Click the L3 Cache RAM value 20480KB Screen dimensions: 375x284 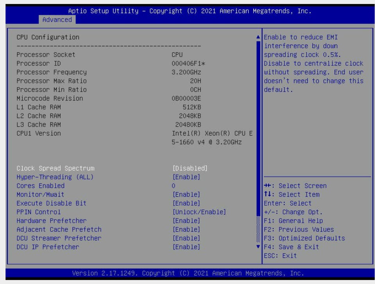(x=188, y=125)
